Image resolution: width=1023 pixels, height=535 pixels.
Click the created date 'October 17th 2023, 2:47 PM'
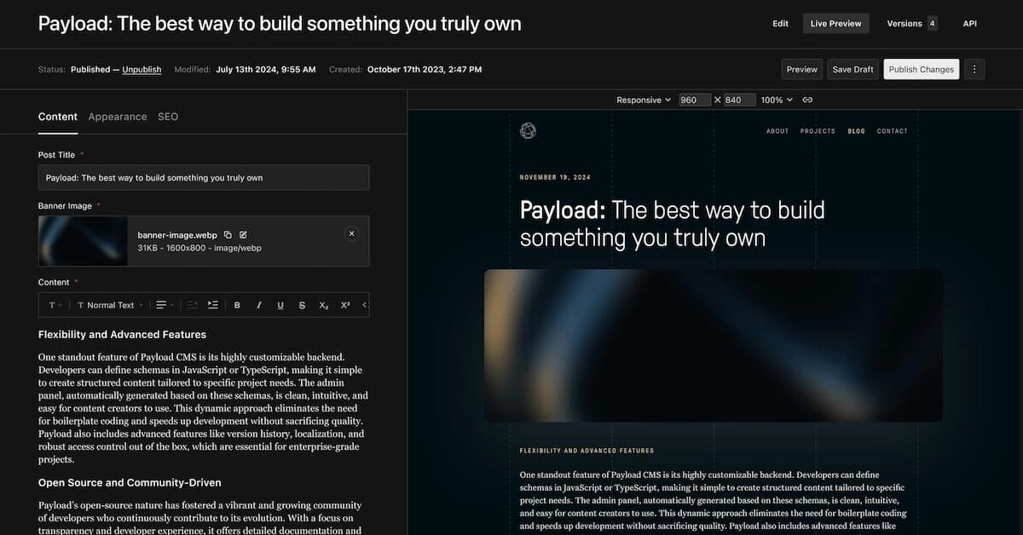pos(425,70)
